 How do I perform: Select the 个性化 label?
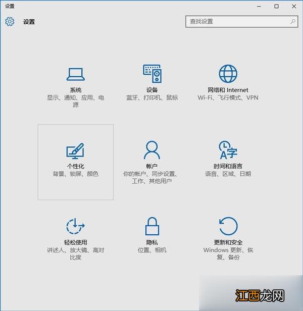pyautogui.click(x=76, y=166)
